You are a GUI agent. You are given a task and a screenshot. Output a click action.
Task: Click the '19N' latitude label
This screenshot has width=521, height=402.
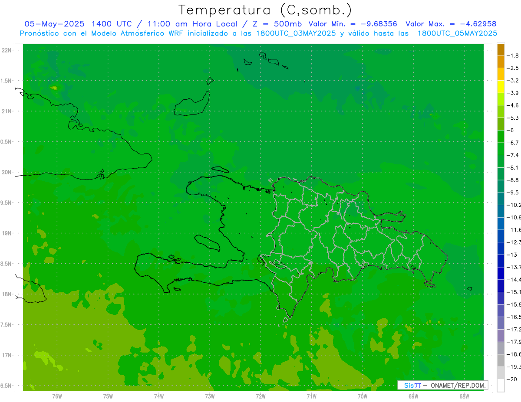click(7, 233)
